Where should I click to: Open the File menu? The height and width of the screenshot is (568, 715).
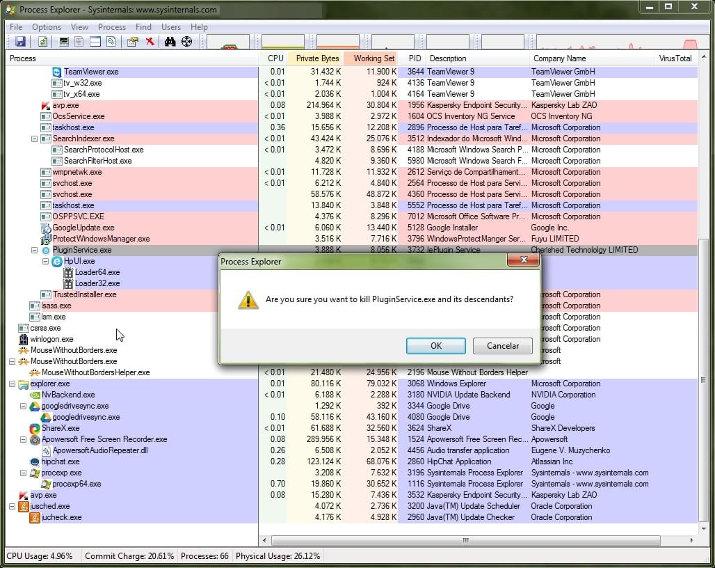pyautogui.click(x=16, y=27)
